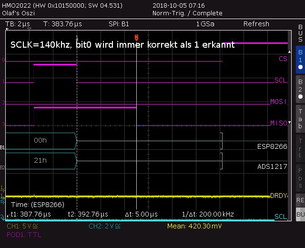Click the left arrow above the waveform area

pyautogui.click(x=7, y=29)
